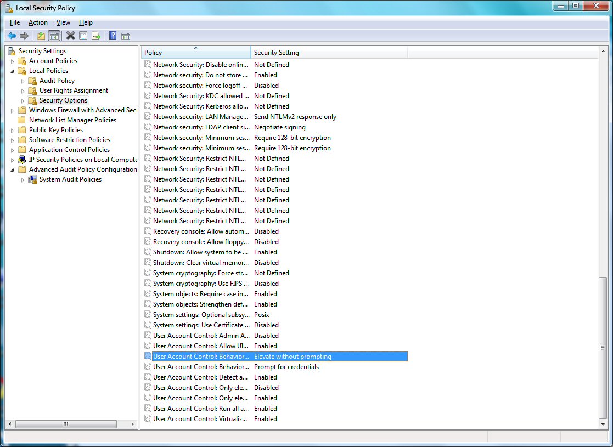Select 'Shutdown: Clear virtual memor...' policy
The width and height of the screenshot is (613, 447).
tap(275, 263)
